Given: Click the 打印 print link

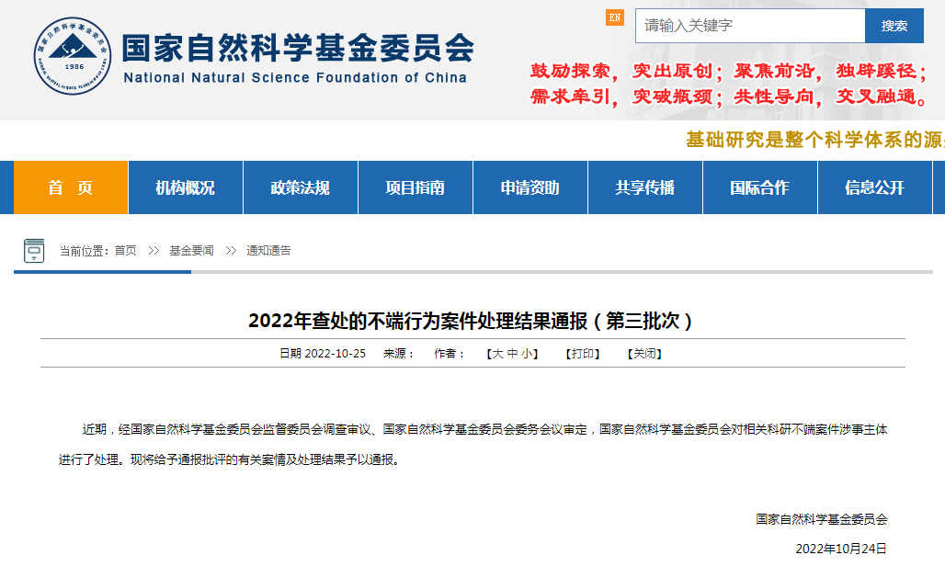Looking at the screenshot, I should coord(583,354).
